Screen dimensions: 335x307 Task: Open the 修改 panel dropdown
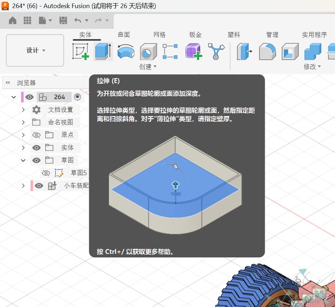[x=312, y=67]
